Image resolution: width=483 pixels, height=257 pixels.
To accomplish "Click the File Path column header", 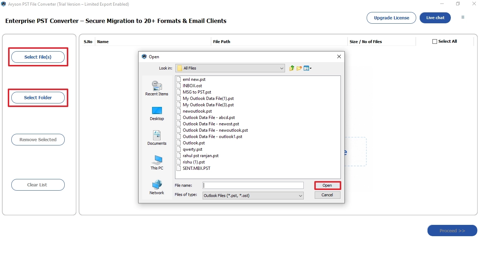I will 222,42.
